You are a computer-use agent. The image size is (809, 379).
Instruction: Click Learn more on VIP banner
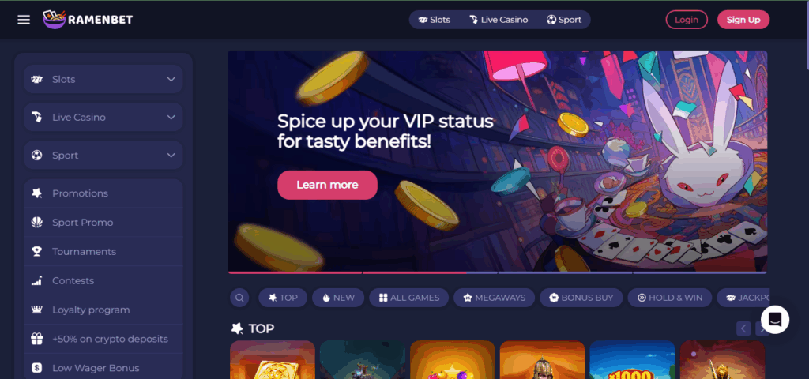(327, 185)
